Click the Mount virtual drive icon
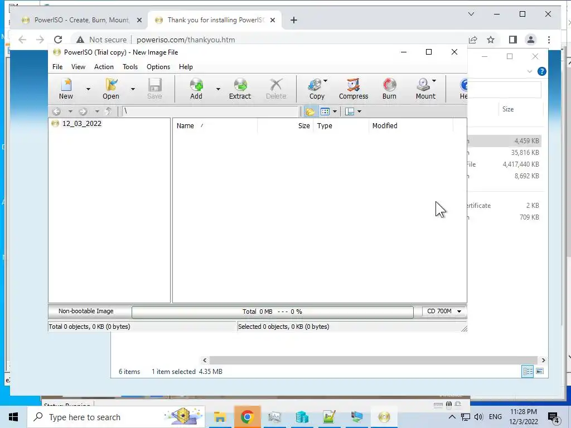This screenshot has width=571, height=428. point(424,89)
